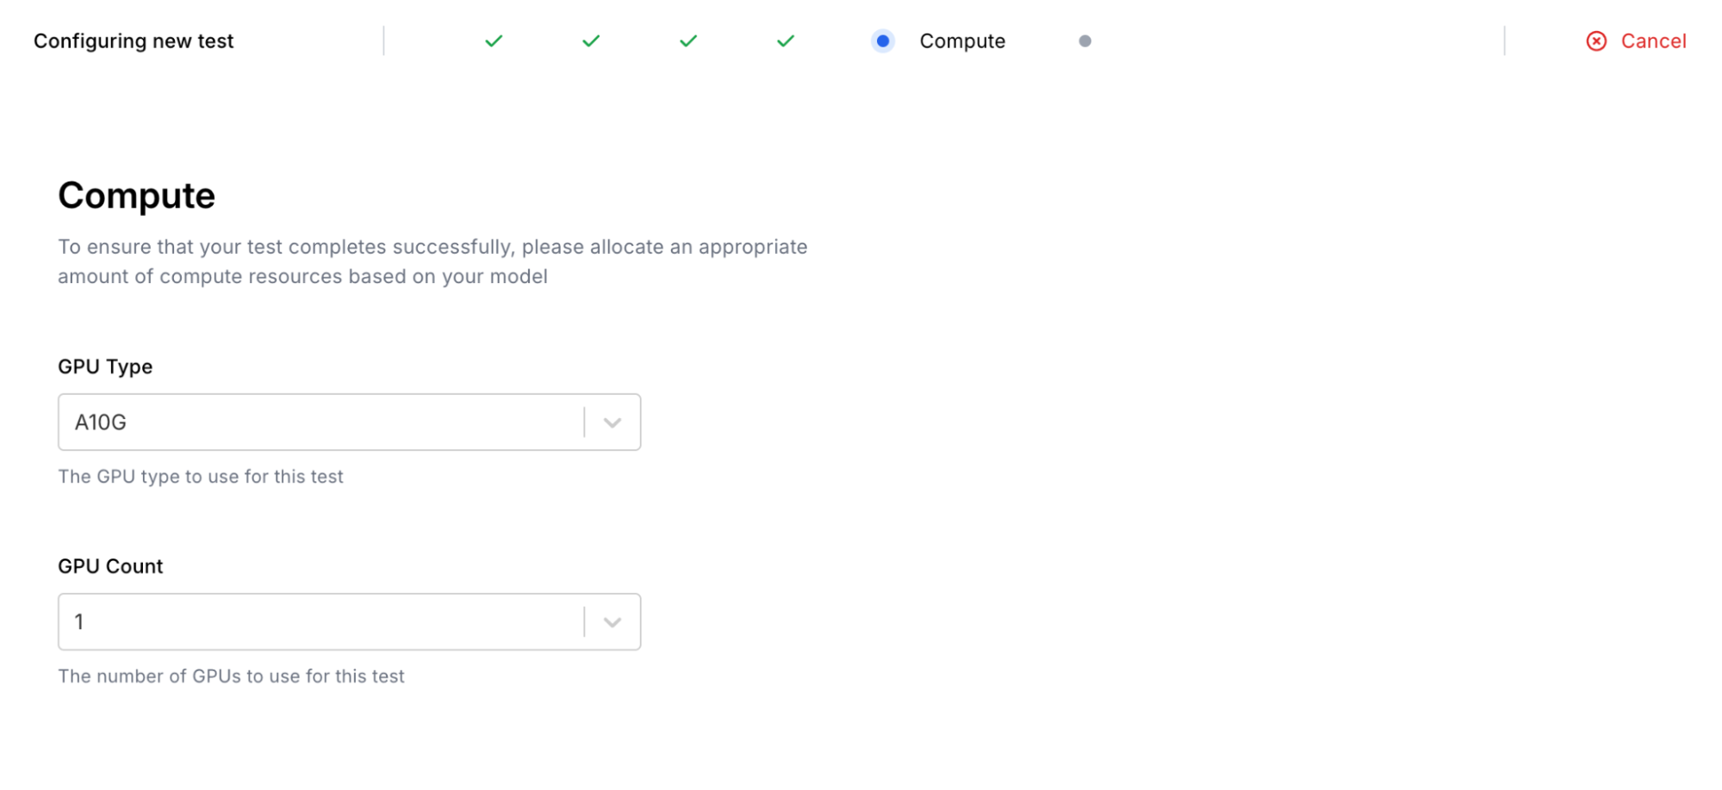
Task: Click the Configuring new test title
Action: tap(134, 41)
